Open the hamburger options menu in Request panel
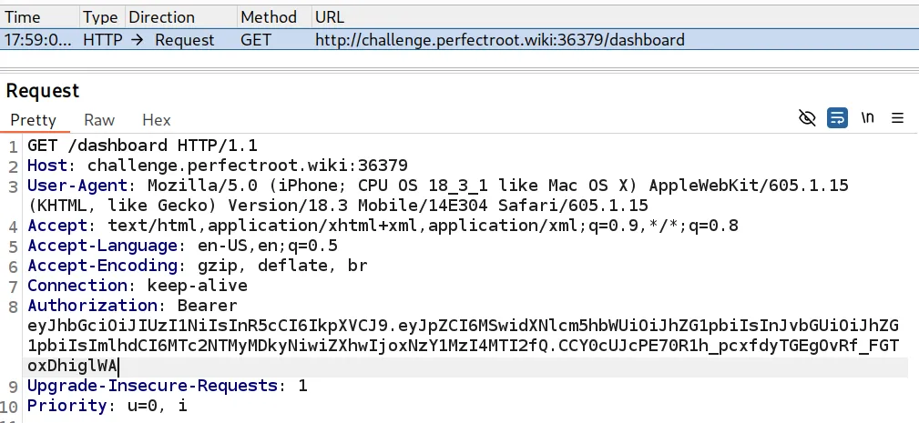 point(898,118)
